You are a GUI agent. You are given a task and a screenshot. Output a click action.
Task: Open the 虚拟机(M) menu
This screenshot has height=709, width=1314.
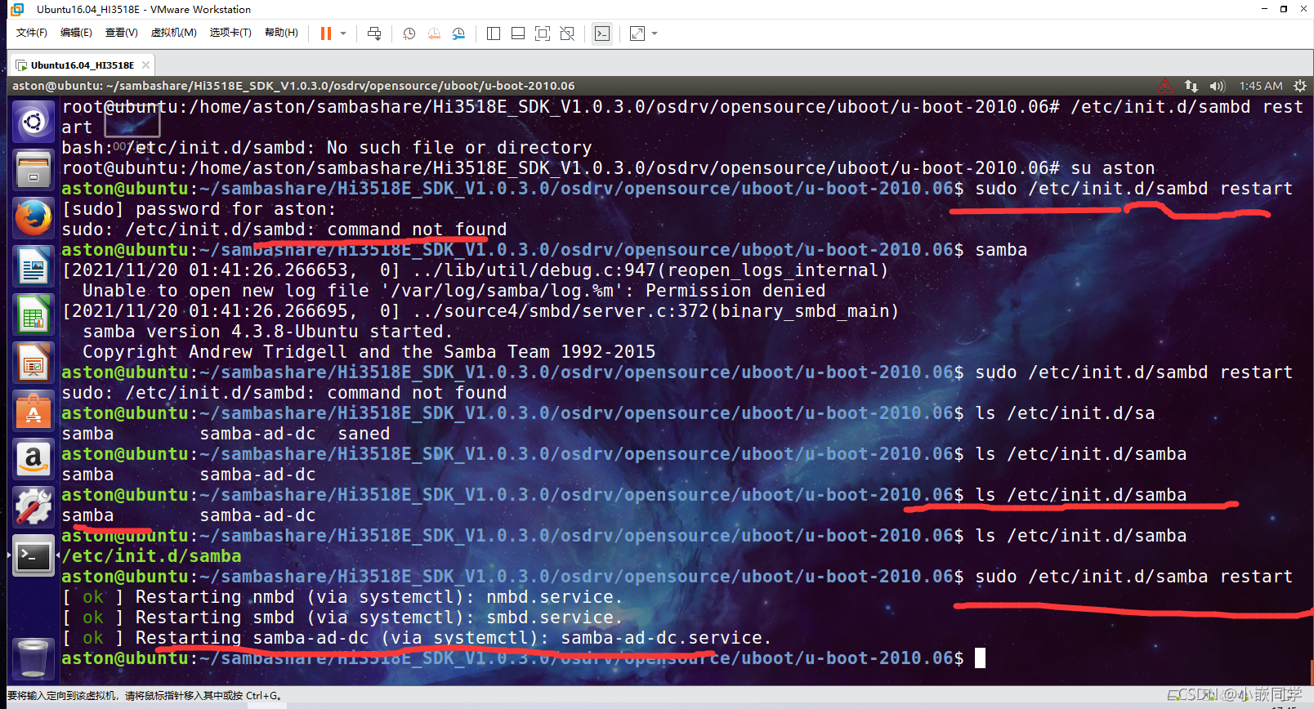[x=173, y=33]
